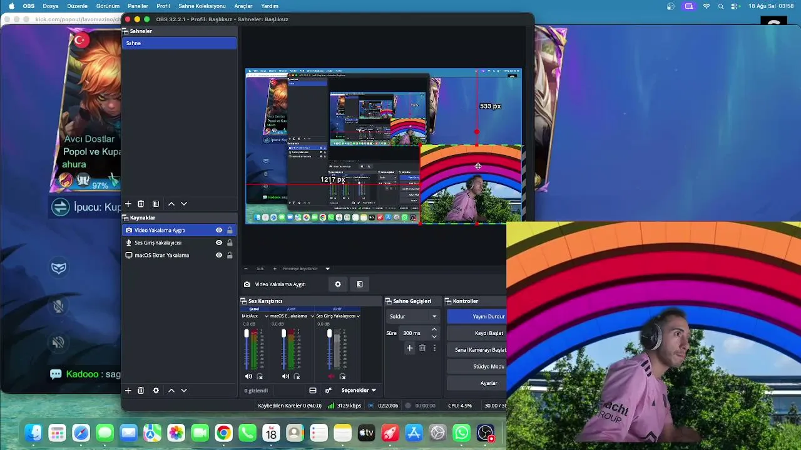This screenshot has width=801, height=450.
Task: Toggle lock on macOS Ekran Yakalama source
Action: 230,255
